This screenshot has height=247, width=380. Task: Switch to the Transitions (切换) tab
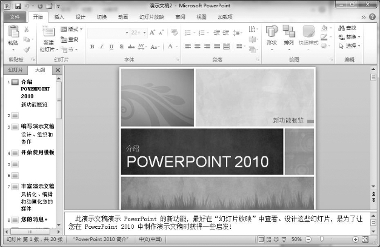click(102, 17)
